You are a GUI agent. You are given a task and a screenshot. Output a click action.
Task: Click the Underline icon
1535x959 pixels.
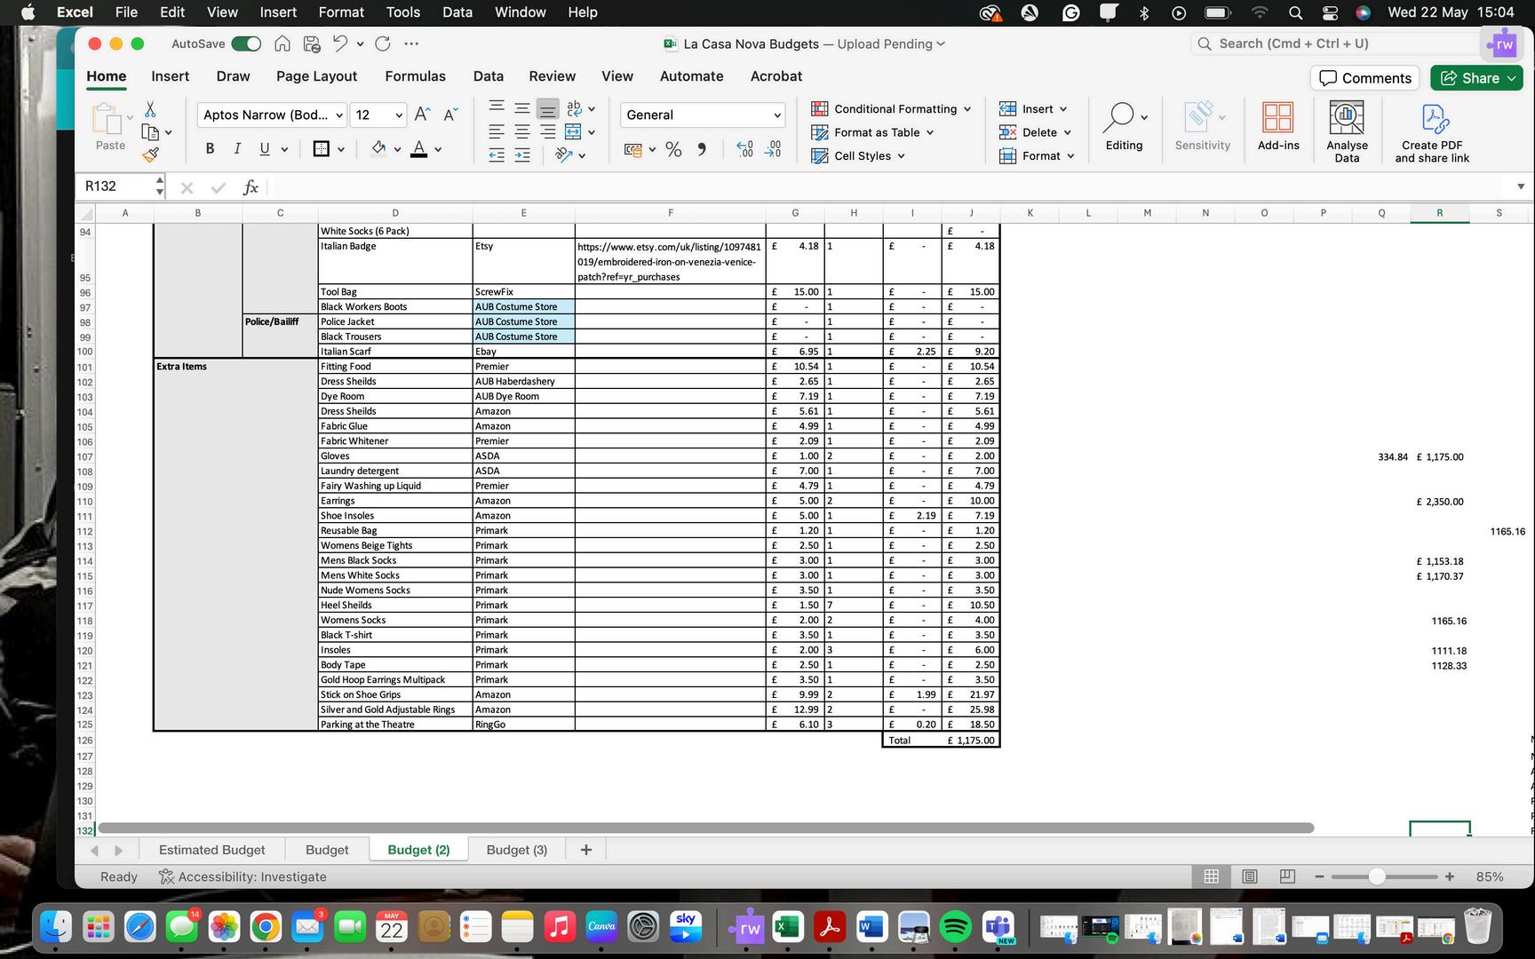[x=265, y=149]
